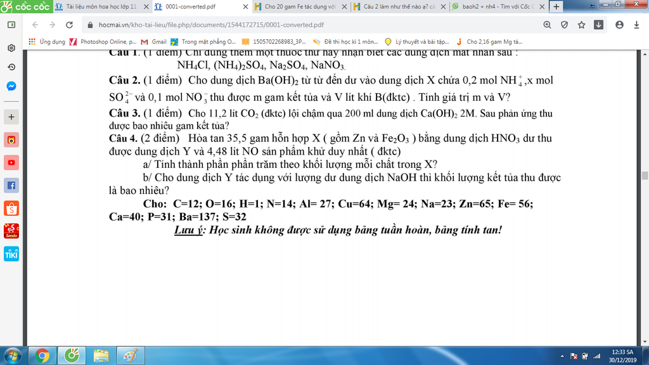Image resolution: width=649 pixels, height=365 pixels.
Task: Close the 'Cho 20 gam Fe' tab
Action: tap(344, 6)
